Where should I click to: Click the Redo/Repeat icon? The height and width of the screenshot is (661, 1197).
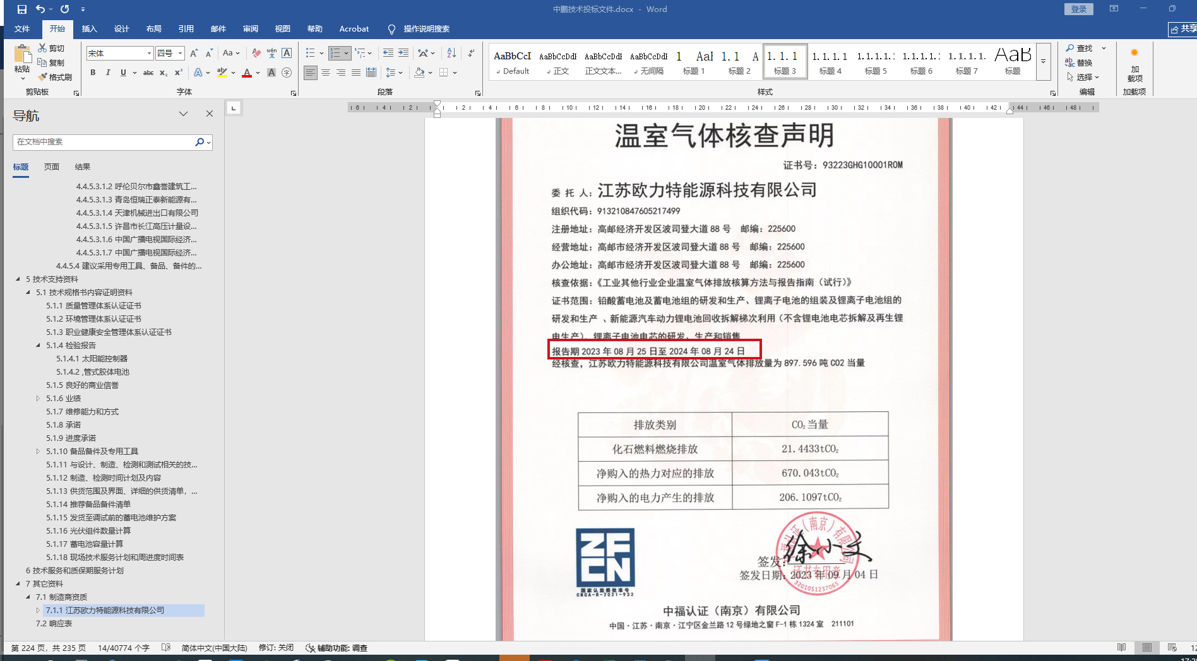tap(64, 9)
